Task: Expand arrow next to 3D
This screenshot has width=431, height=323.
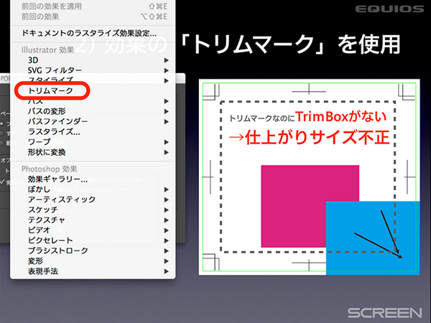Action: point(167,60)
